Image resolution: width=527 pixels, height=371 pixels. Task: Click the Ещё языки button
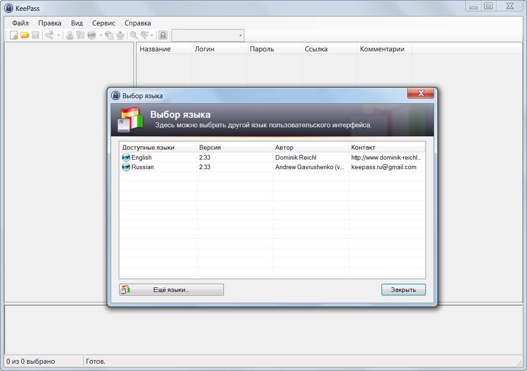[x=171, y=290]
